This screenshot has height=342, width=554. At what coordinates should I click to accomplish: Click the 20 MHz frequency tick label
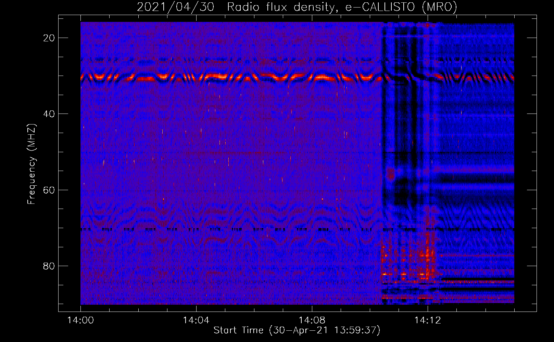pos(49,38)
